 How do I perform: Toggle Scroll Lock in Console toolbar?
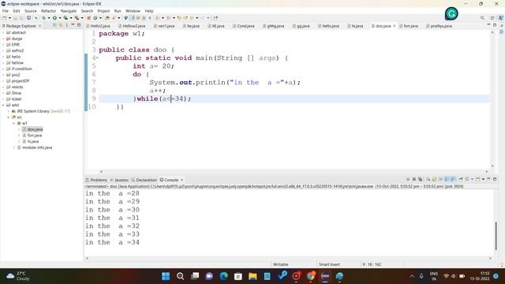(x=434, y=179)
